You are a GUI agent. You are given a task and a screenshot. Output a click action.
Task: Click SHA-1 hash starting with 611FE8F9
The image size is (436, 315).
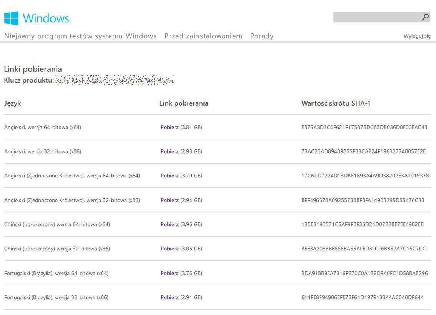tap(363, 297)
